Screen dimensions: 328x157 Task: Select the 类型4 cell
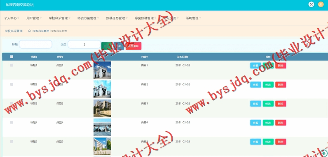pyautogui.click(x=60, y=123)
